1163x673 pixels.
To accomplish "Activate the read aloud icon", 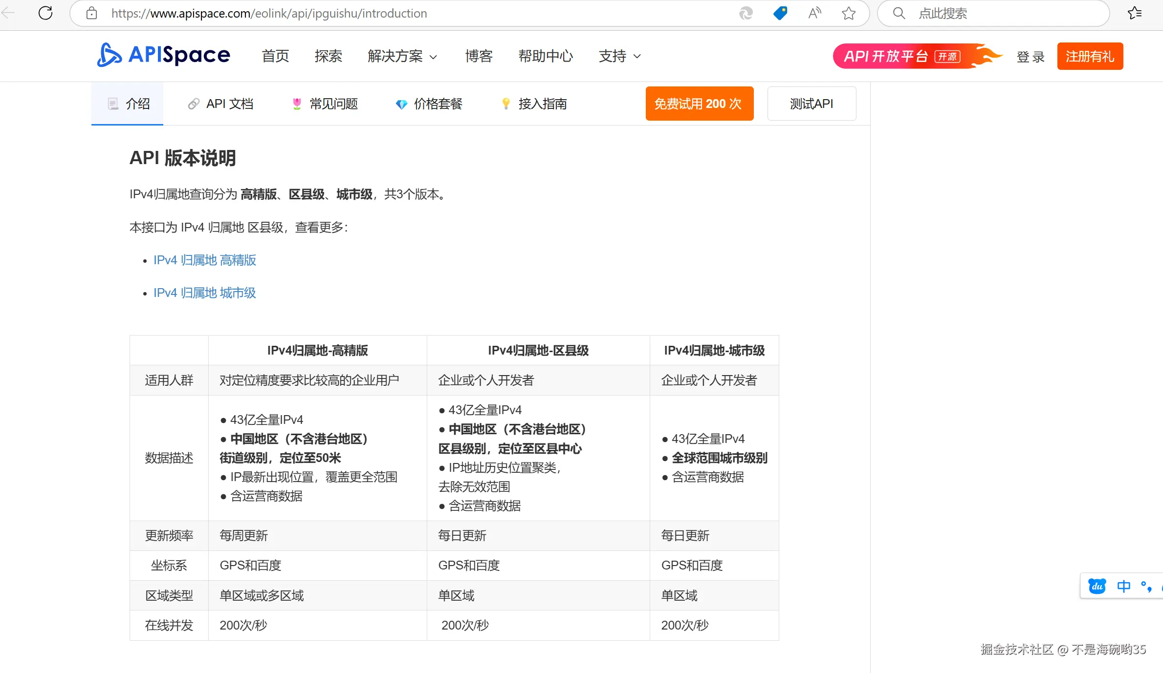I will pos(814,13).
